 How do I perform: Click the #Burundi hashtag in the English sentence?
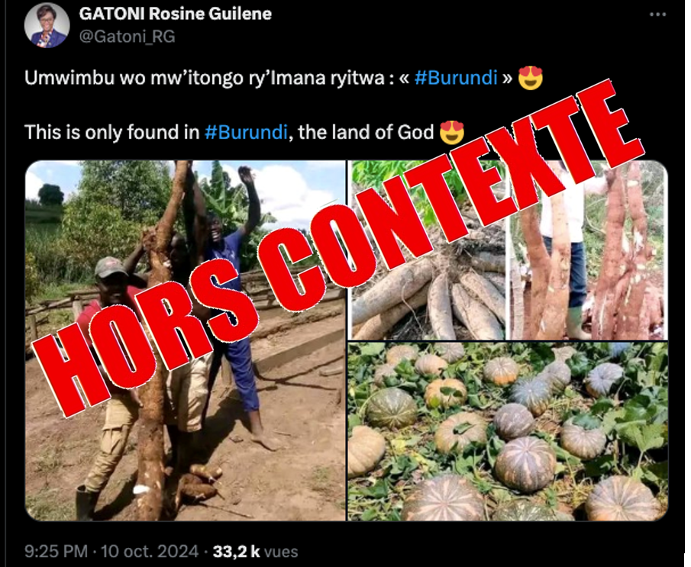pos(246,132)
